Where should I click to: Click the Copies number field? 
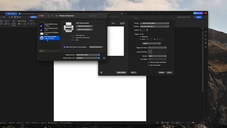[143, 30]
